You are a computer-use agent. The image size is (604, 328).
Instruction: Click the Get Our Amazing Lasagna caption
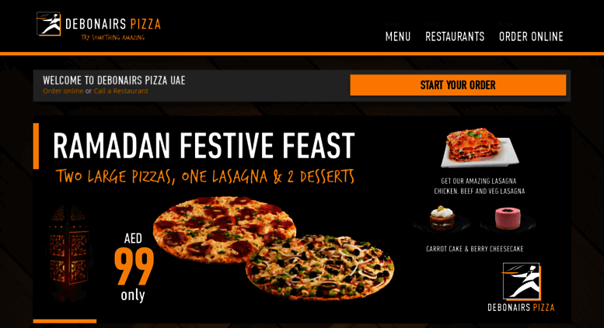(479, 186)
